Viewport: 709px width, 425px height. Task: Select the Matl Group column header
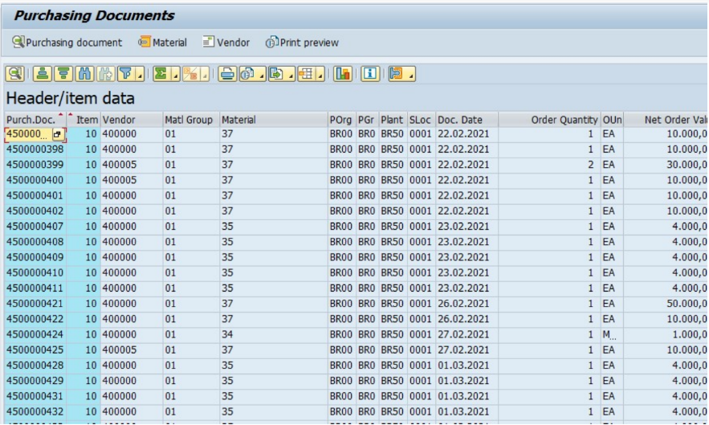coord(191,120)
